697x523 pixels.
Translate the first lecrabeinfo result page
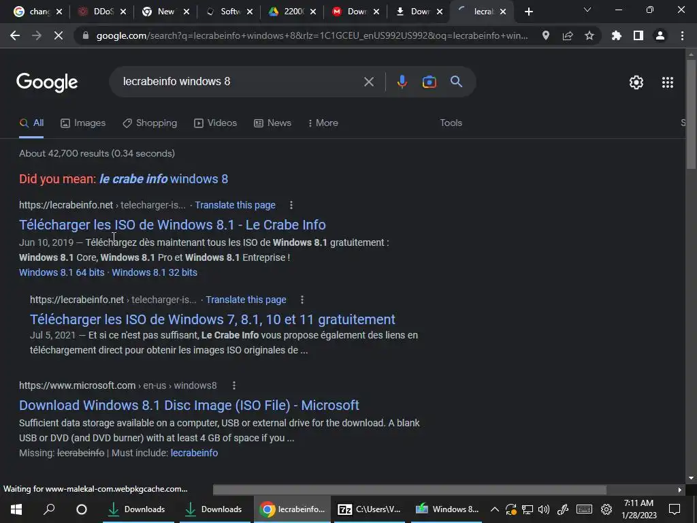[x=235, y=205]
